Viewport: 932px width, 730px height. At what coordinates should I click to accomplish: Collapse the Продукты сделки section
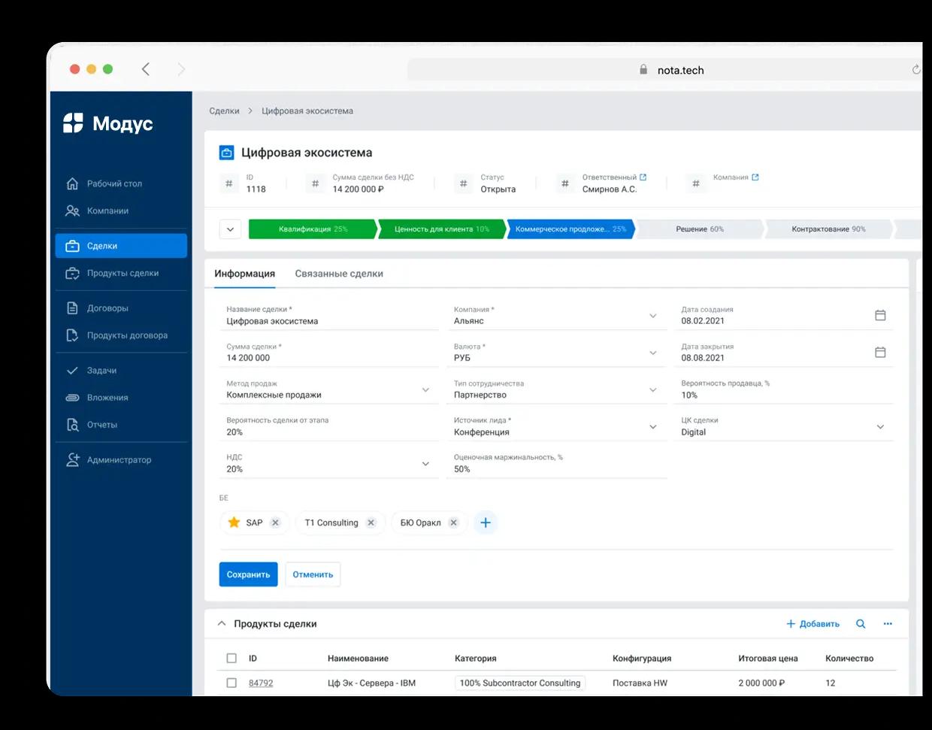(222, 623)
